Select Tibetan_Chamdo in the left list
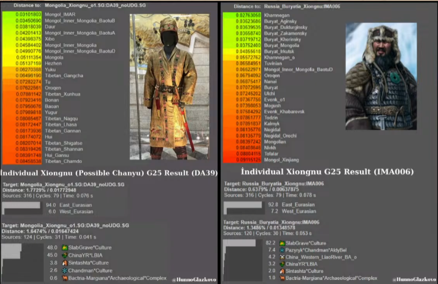The width and height of the screenshot is (438, 284). (x=62, y=161)
